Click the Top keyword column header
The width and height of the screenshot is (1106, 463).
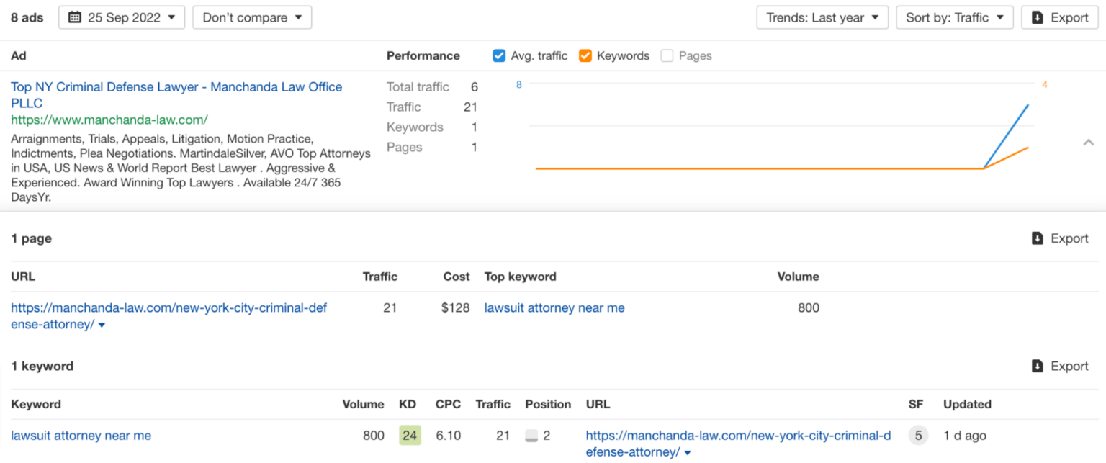(x=521, y=277)
